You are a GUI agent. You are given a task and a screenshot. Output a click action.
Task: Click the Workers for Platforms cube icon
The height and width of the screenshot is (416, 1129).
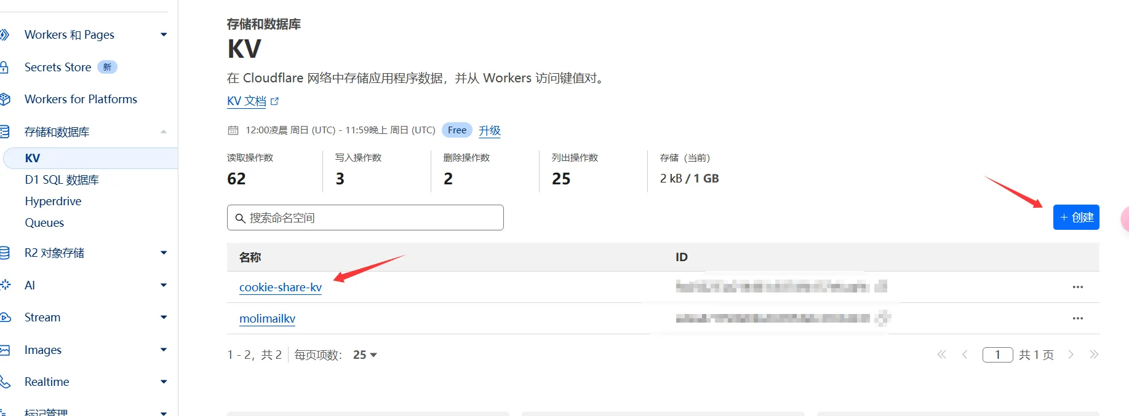[x=5, y=99]
